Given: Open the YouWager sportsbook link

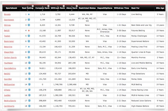Looking at the screenshot, I should click(8, 63).
